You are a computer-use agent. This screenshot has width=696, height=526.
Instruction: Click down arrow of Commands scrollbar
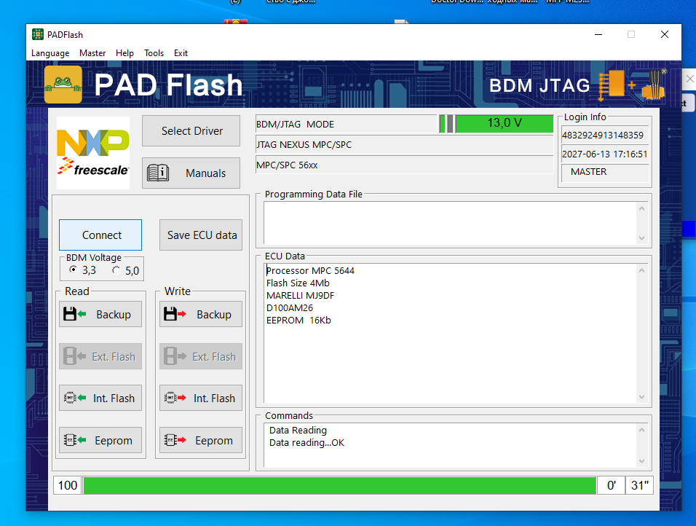641,461
